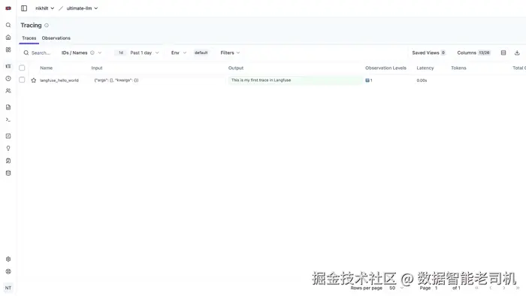Click the Tracing page title
Image resolution: width=526 pixels, height=296 pixels.
tap(32, 25)
